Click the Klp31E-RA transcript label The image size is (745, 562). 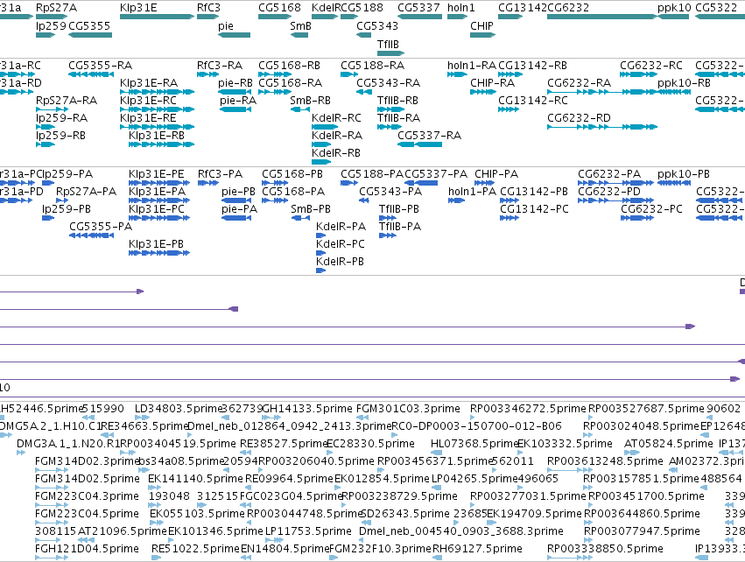(x=149, y=83)
